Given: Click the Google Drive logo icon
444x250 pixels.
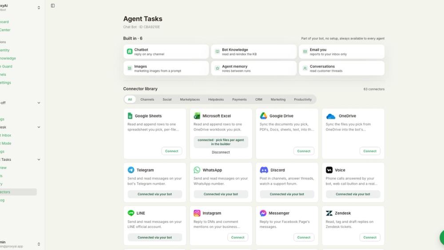Looking at the screenshot, I should [x=263, y=116].
